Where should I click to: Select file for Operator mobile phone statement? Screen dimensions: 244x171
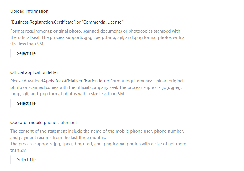pyautogui.click(x=26, y=160)
